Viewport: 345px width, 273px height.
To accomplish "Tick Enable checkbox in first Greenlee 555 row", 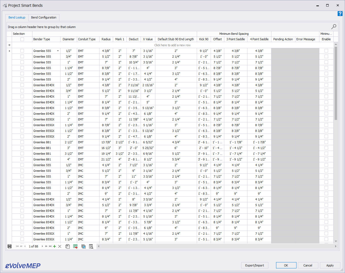I will pos(326,51).
